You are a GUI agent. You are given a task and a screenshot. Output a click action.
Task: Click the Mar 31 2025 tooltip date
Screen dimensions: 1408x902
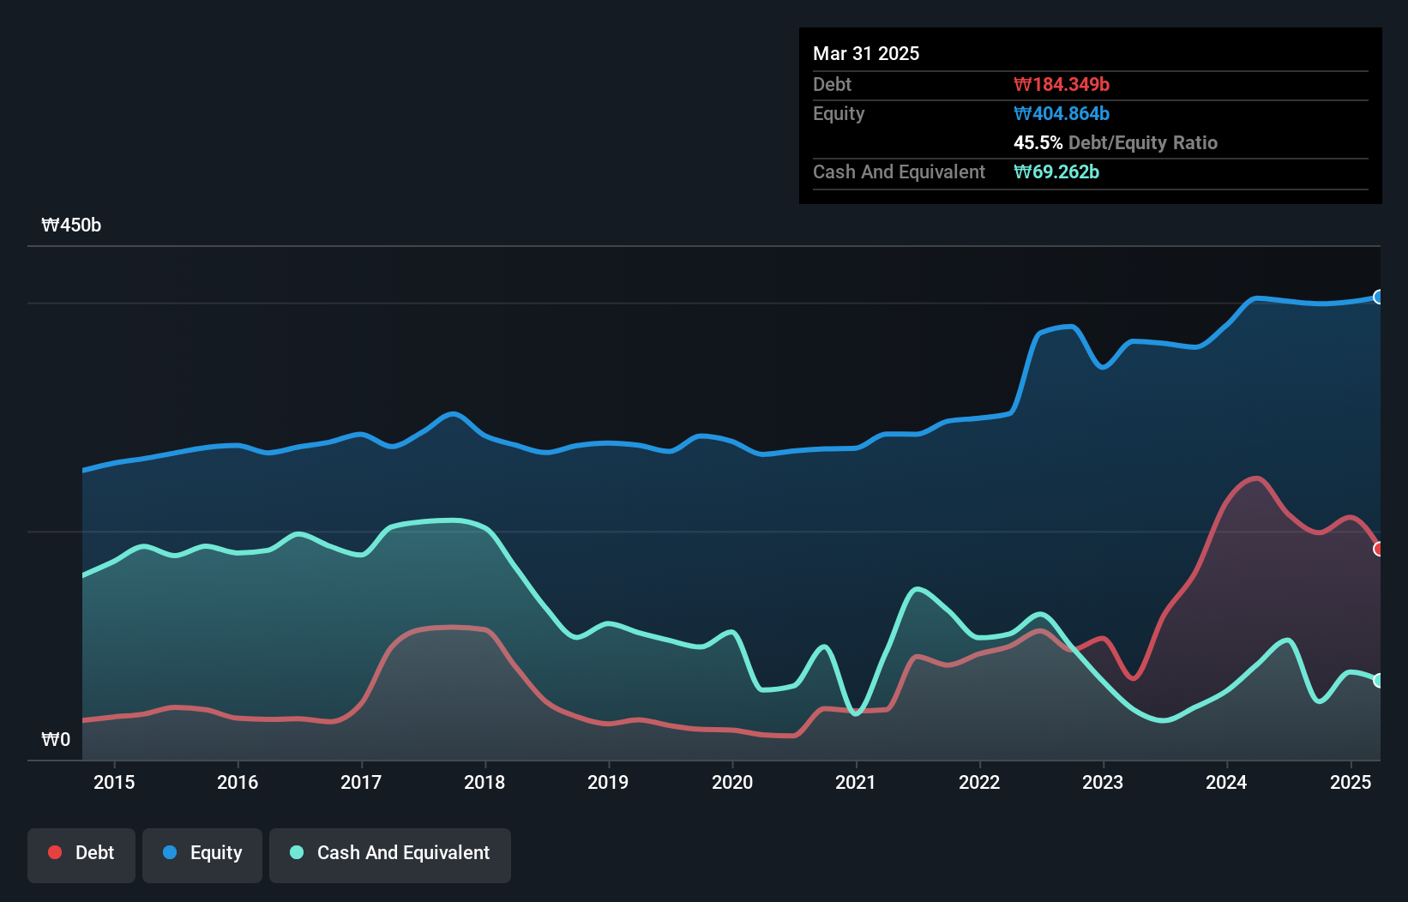[866, 54]
